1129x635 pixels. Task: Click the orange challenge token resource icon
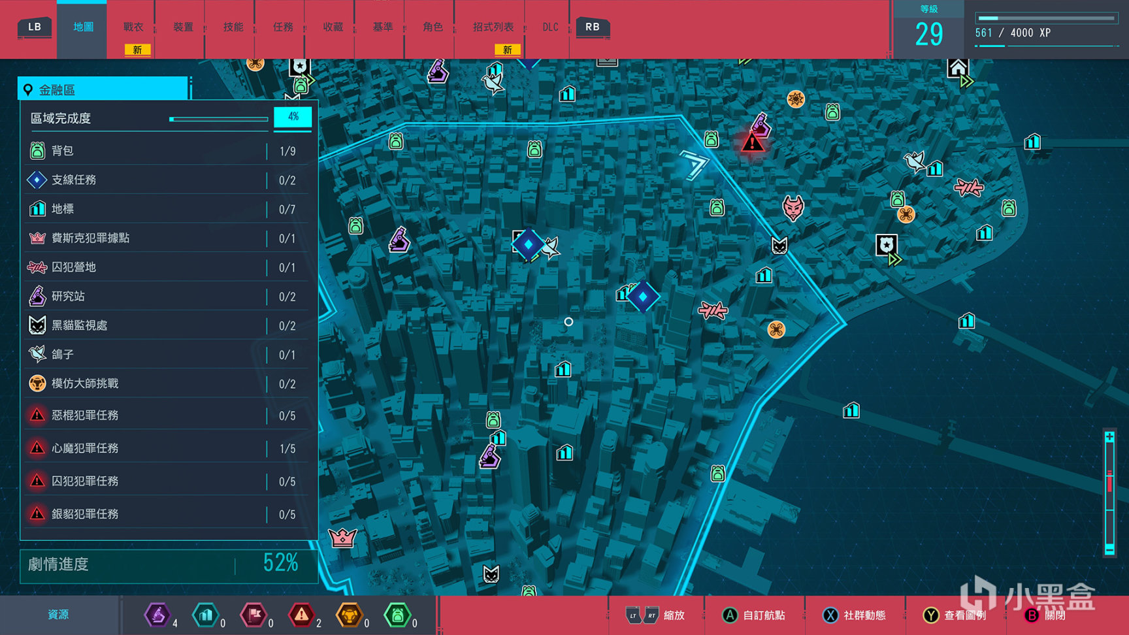pos(350,615)
